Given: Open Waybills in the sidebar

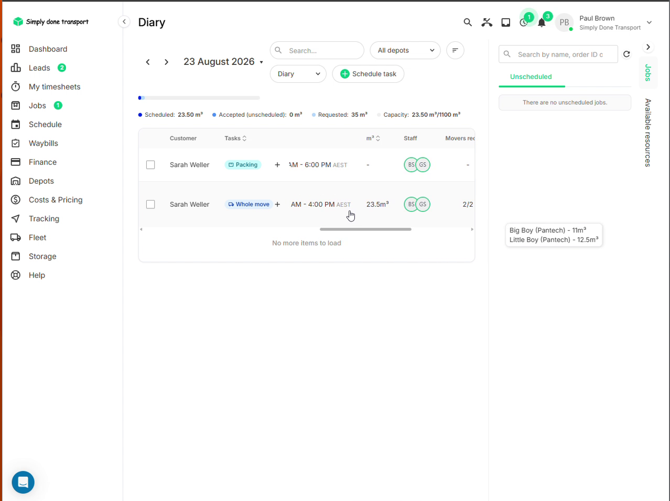Looking at the screenshot, I should pyautogui.click(x=43, y=143).
